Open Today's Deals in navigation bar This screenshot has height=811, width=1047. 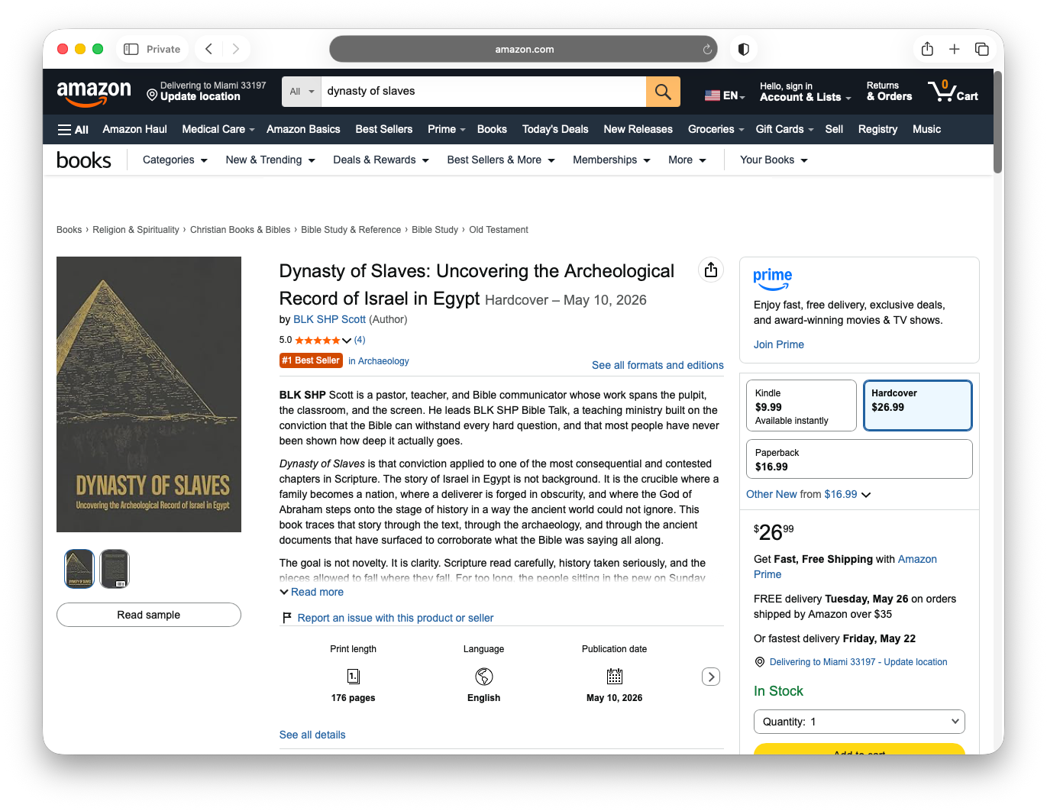pyautogui.click(x=555, y=129)
